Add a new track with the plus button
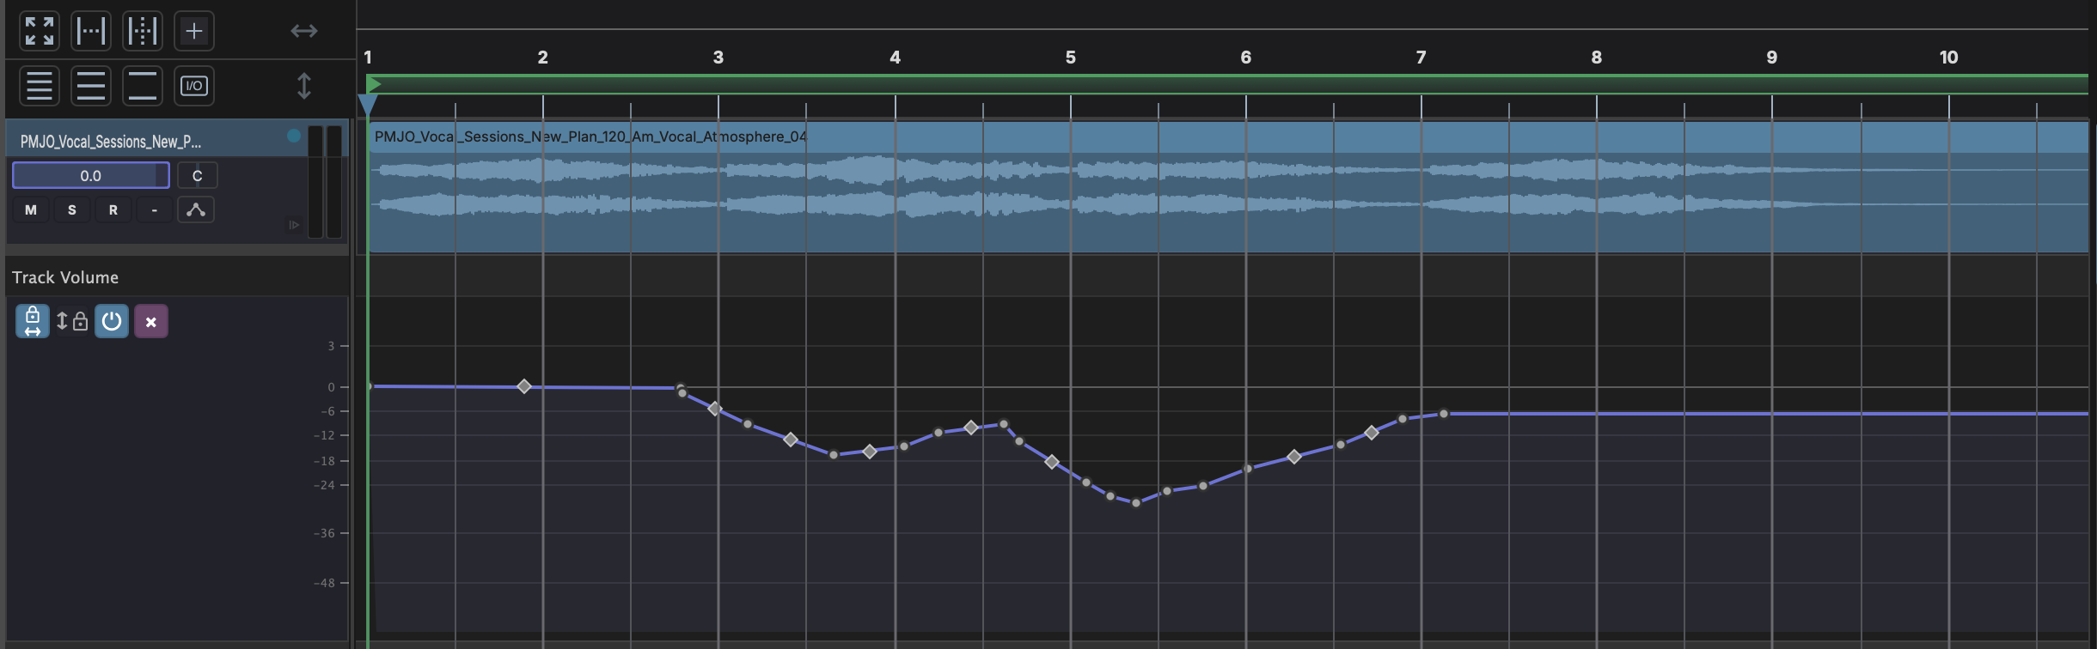Viewport: 2097px width, 649px height. click(x=194, y=31)
